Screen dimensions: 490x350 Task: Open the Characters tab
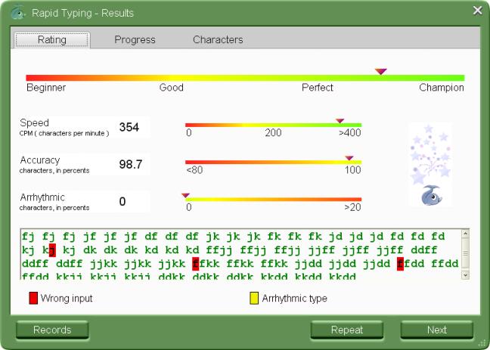coord(218,40)
